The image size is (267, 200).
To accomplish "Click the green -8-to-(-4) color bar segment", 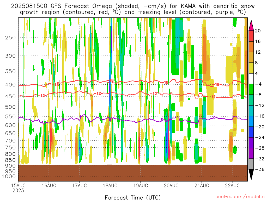I will 251,90.
